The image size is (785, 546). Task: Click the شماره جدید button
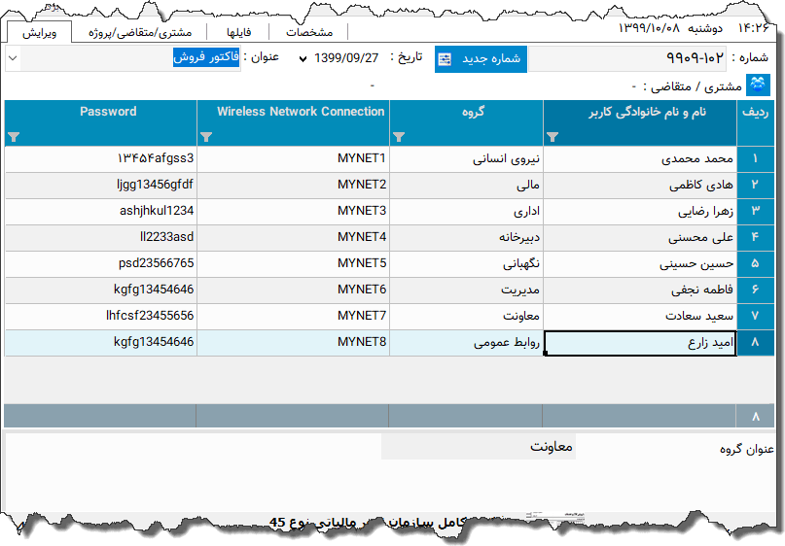click(x=481, y=59)
